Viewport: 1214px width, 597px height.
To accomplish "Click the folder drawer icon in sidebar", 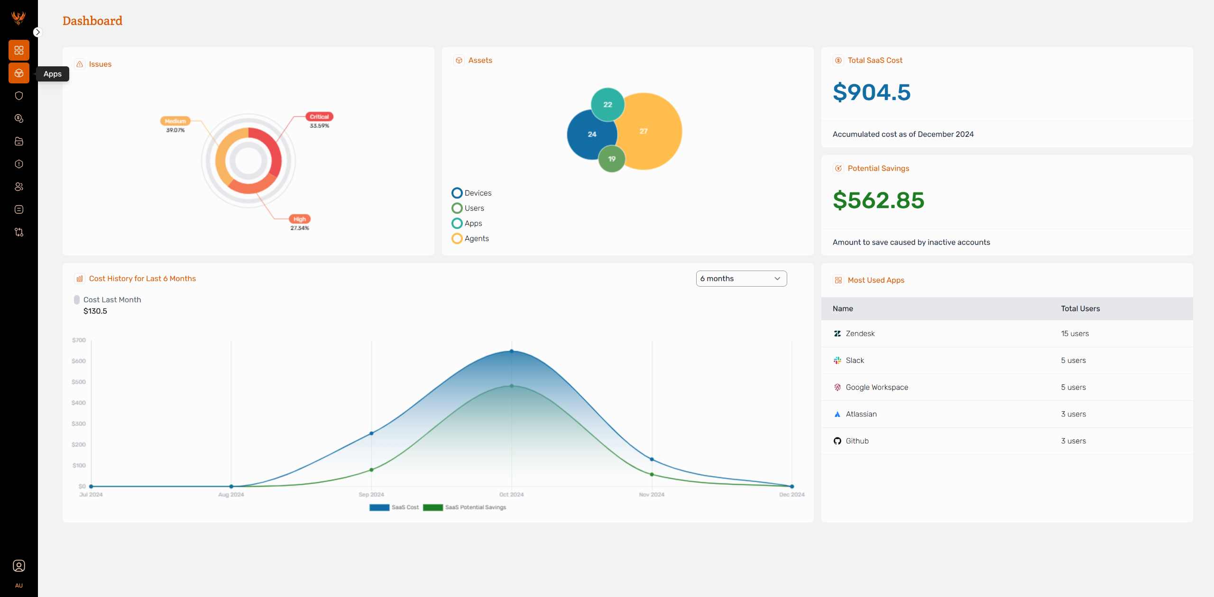I will pyautogui.click(x=19, y=141).
